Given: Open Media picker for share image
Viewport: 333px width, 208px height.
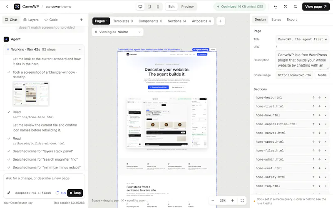Looking at the screenshot, I should click(x=322, y=75).
